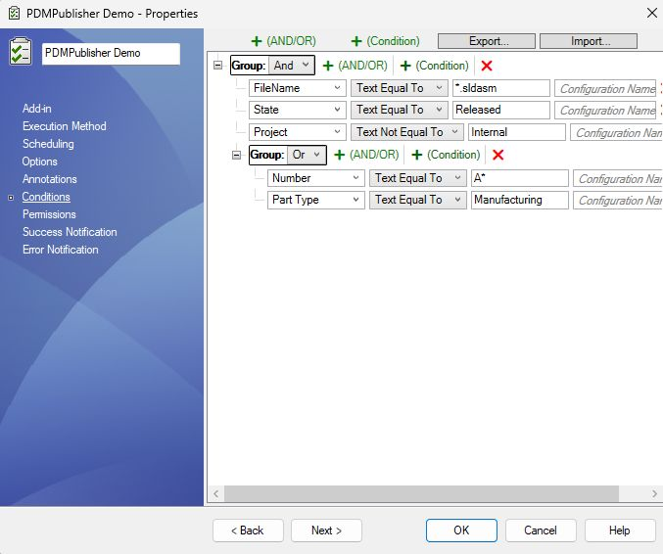
Task: Click Configuration Name field in State row
Action: click(605, 110)
